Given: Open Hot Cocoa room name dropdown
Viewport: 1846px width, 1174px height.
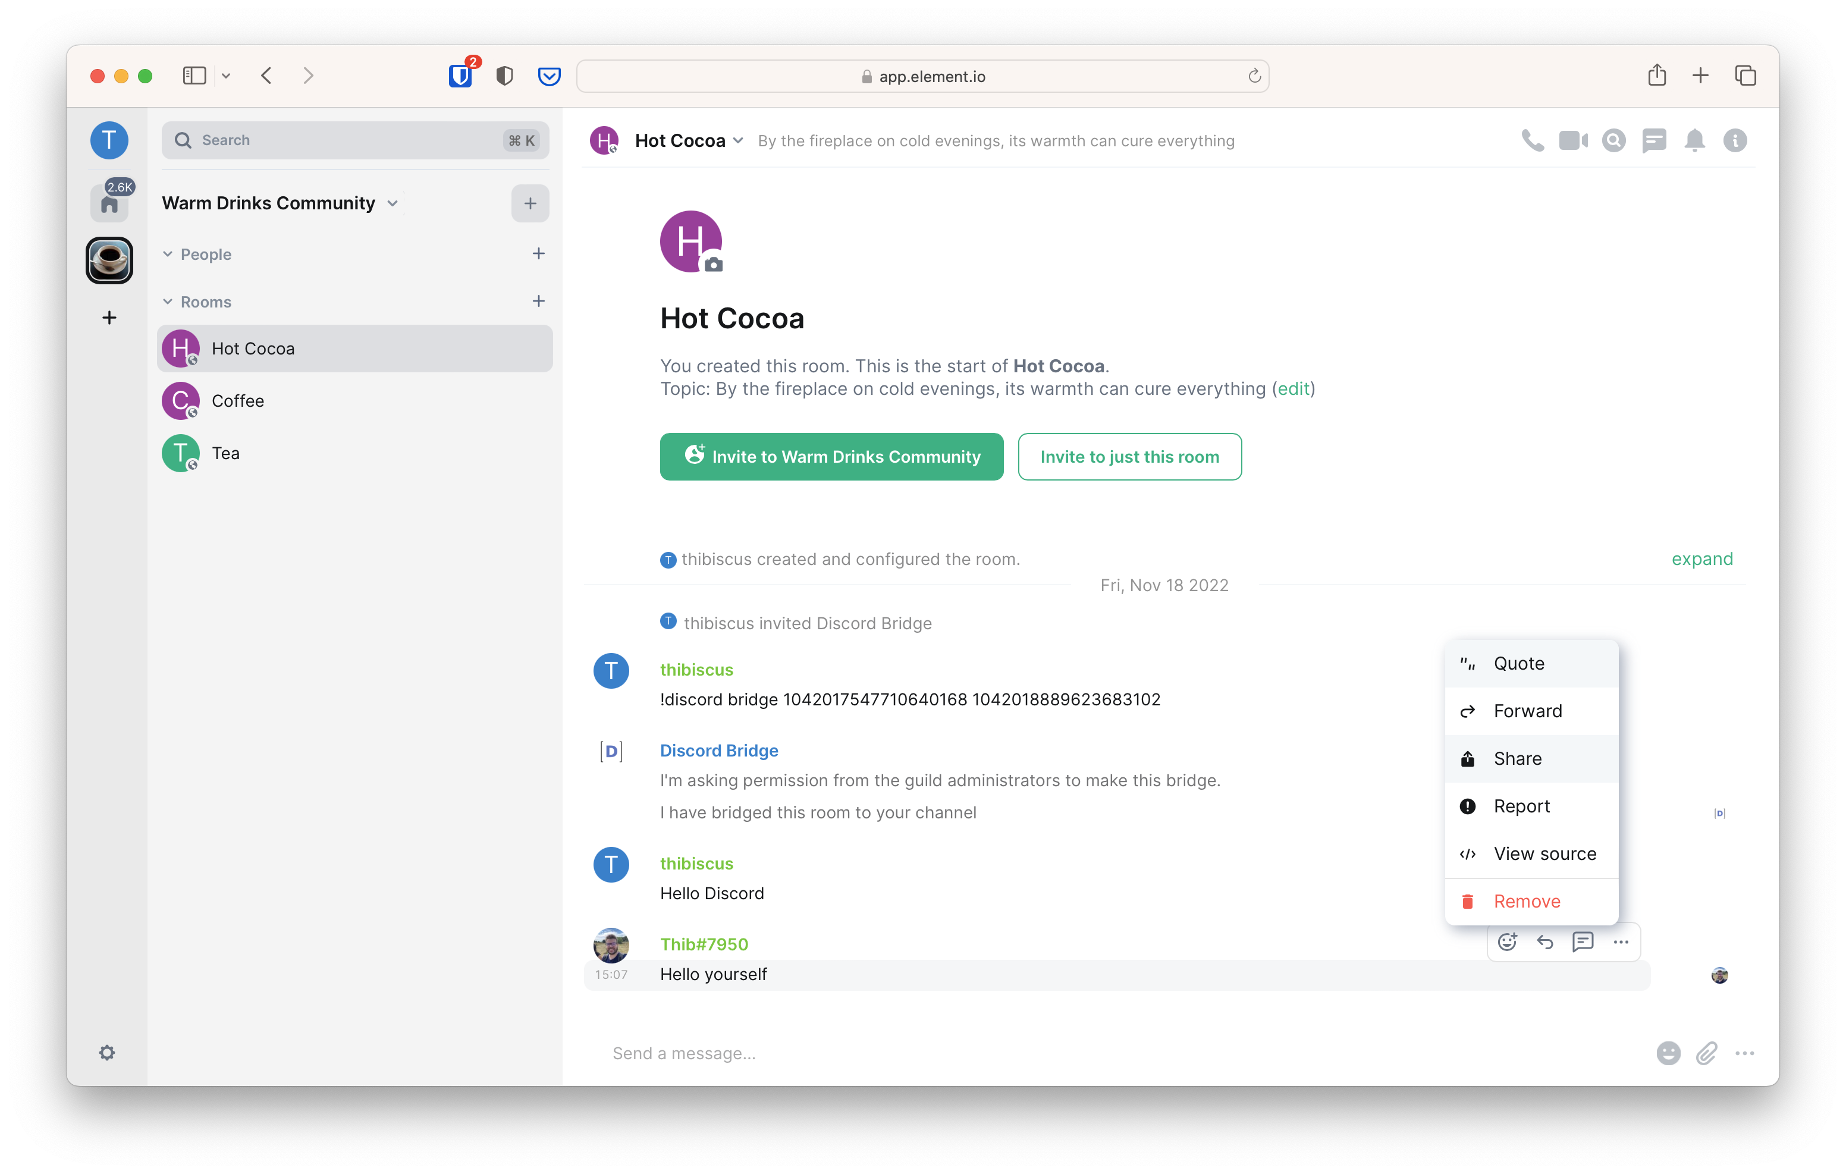Looking at the screenshot, I should point(737,140).
